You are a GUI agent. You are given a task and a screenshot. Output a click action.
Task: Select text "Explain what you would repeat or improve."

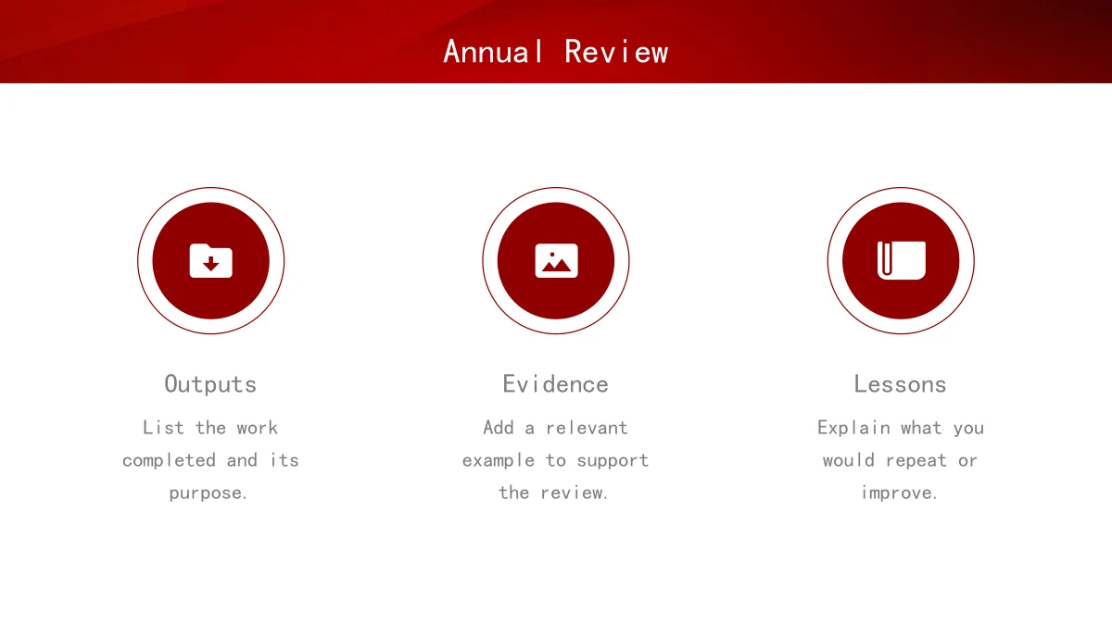coord(901,460)
